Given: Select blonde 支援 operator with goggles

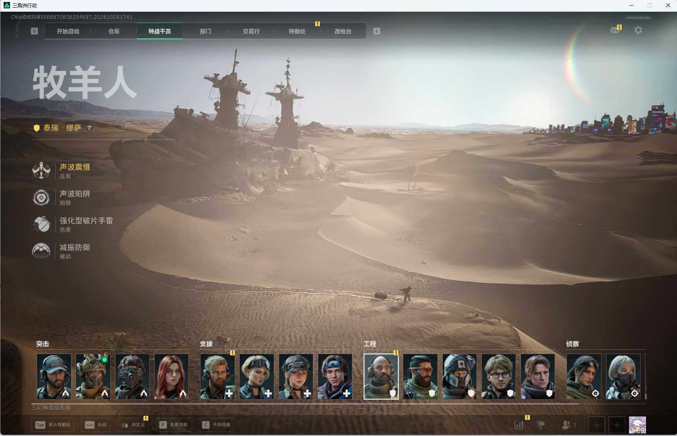Looking at the screenshot, I should pyautogui.click(x=257, y=377).
